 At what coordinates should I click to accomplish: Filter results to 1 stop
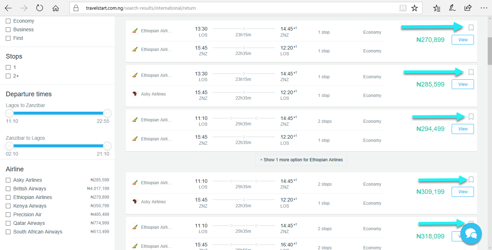click(8, 67)
